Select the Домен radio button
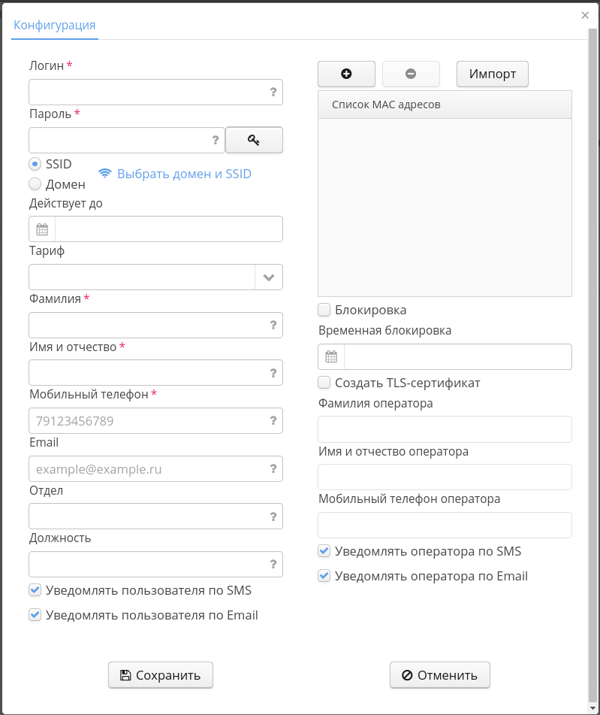The image size is (600, 715). tap(35, 183)
